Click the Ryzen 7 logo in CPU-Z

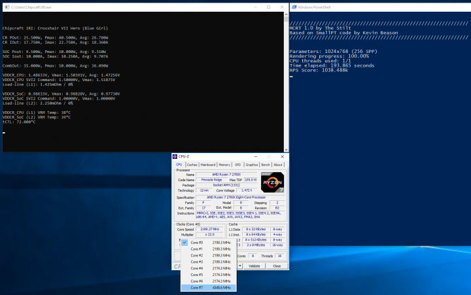pyautogui.click(x=272, y=182)
